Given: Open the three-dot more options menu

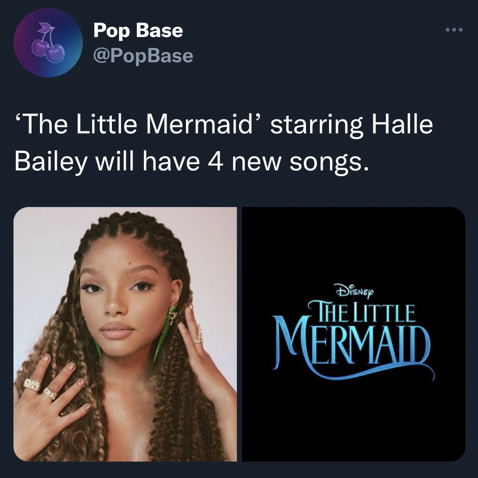Looking at the screenshot, I should pyautogui.click(x=454, y=30).
